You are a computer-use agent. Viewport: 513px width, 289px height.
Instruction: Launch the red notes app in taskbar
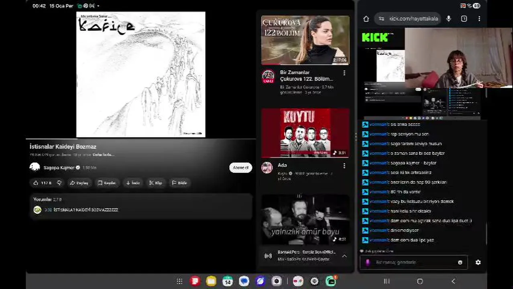[x=195, y=281]
